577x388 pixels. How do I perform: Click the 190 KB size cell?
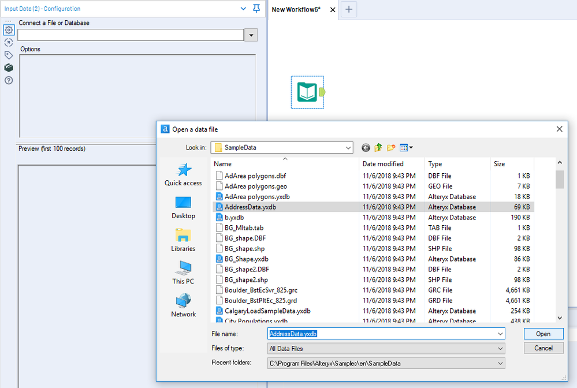pos(520,217)
